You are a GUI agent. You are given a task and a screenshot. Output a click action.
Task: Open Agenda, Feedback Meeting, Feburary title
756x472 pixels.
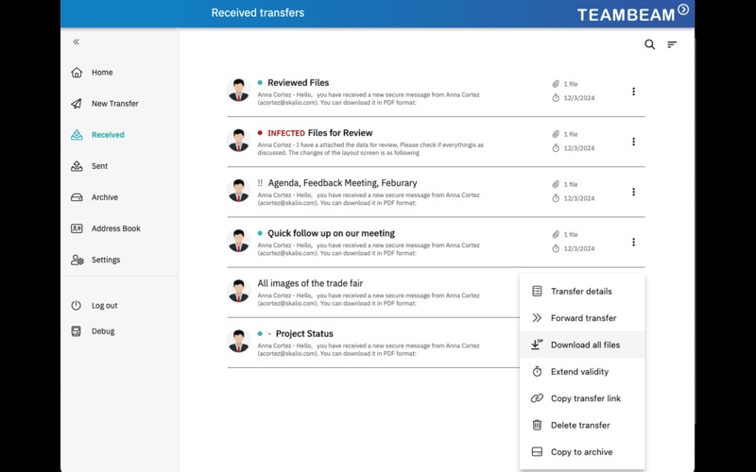342,183
